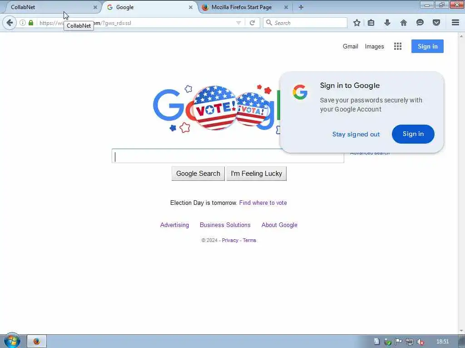The width and height of the screenshot is (465, 348).
Task: Close the CollabNet tab
Action: [x=95, y=7]
